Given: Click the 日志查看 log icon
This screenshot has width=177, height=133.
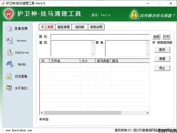Looking at the screenshot, I should pos(9,76).
